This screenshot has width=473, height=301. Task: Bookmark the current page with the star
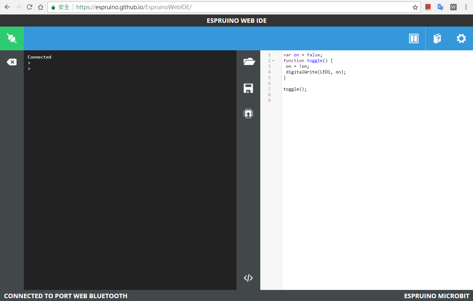click(x=415, y=7)
